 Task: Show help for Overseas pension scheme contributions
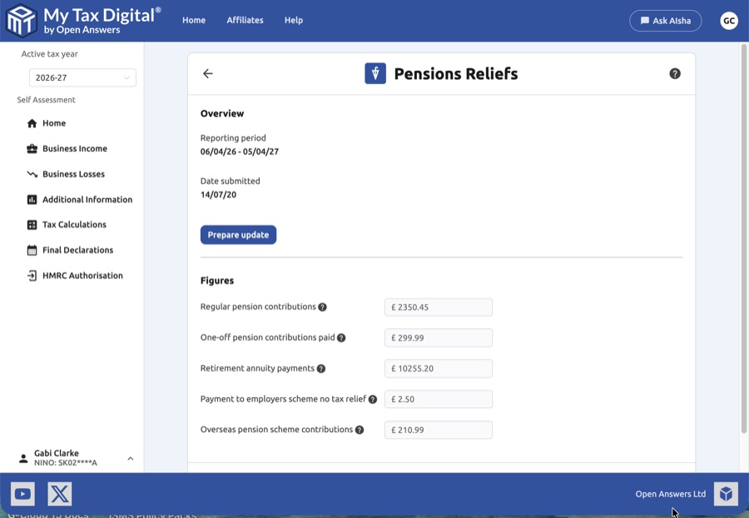coord(360,431)
